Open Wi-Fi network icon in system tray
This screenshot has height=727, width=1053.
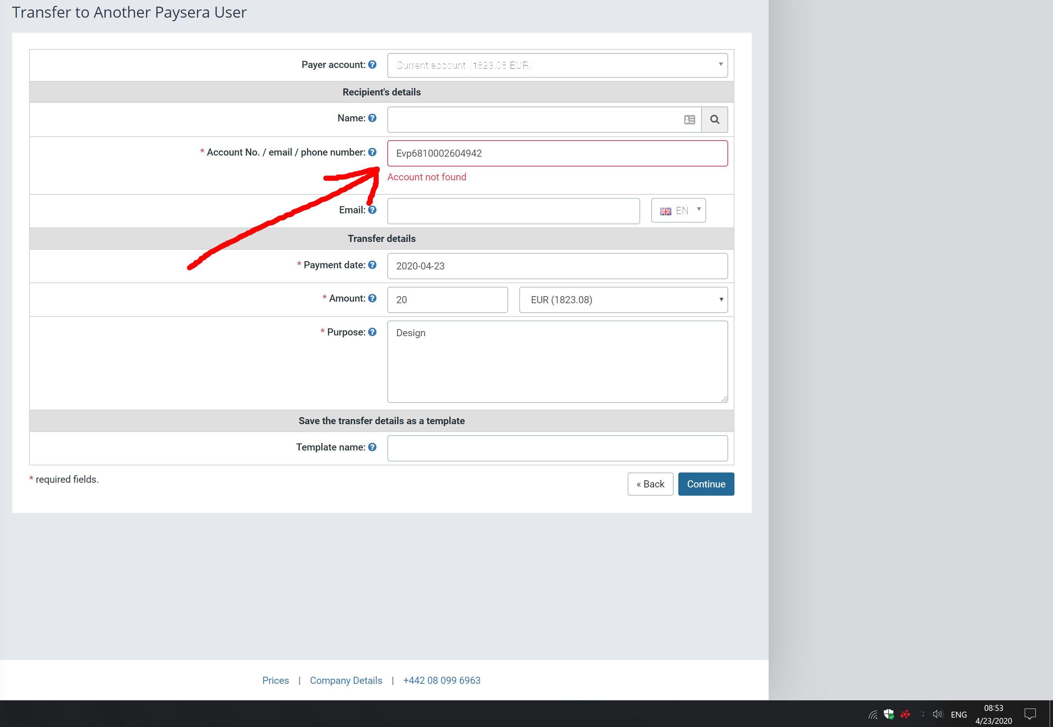point(873,715)
